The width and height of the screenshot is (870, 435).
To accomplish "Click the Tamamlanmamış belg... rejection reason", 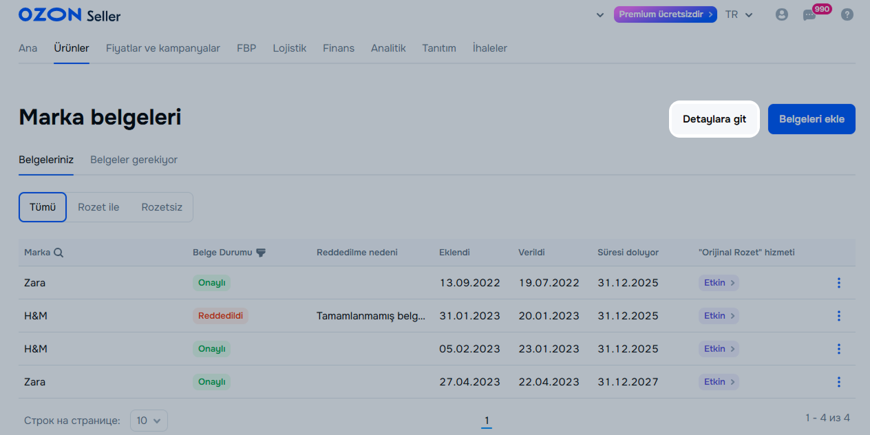I will [x=371, y=316].
